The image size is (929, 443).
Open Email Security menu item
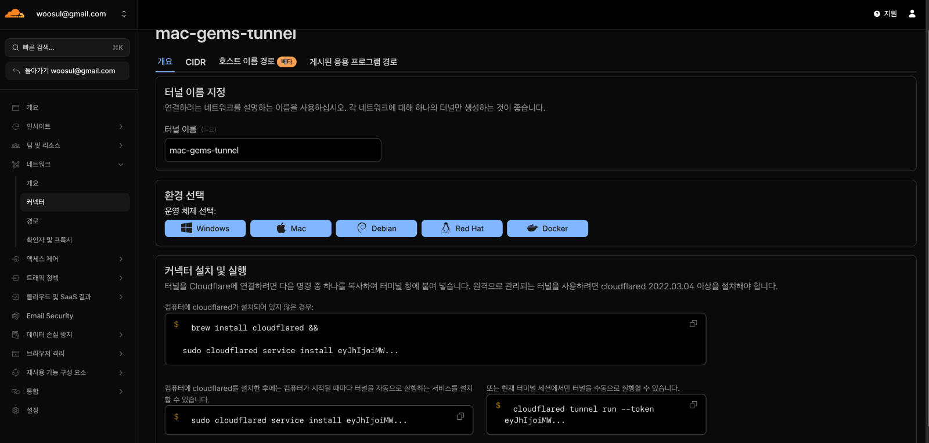point(50,316)
